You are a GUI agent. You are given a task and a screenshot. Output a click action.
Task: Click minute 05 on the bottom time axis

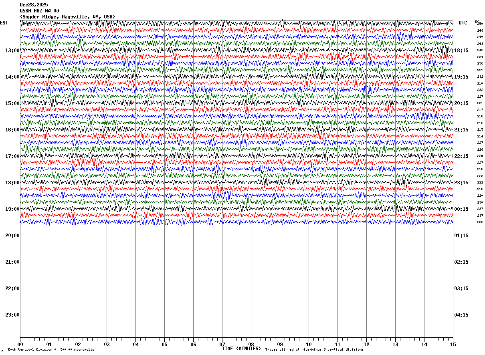tap(164, 345)
